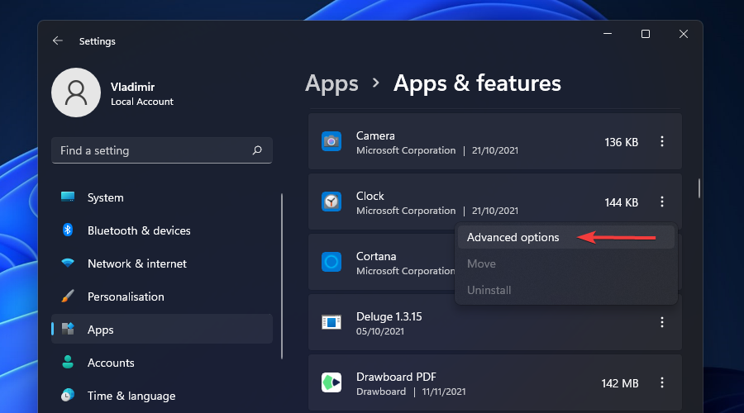Click the Time & language globe icon
744x413 pixels.
(x=68, y=395)
